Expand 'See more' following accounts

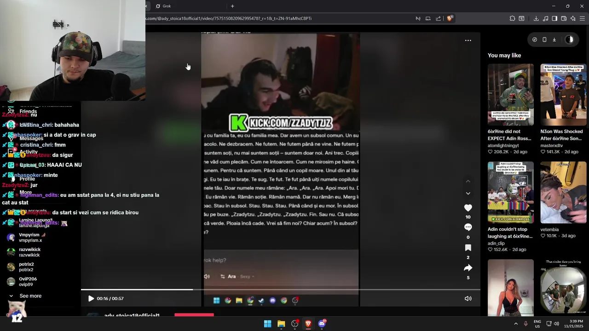tap(30, 296)
